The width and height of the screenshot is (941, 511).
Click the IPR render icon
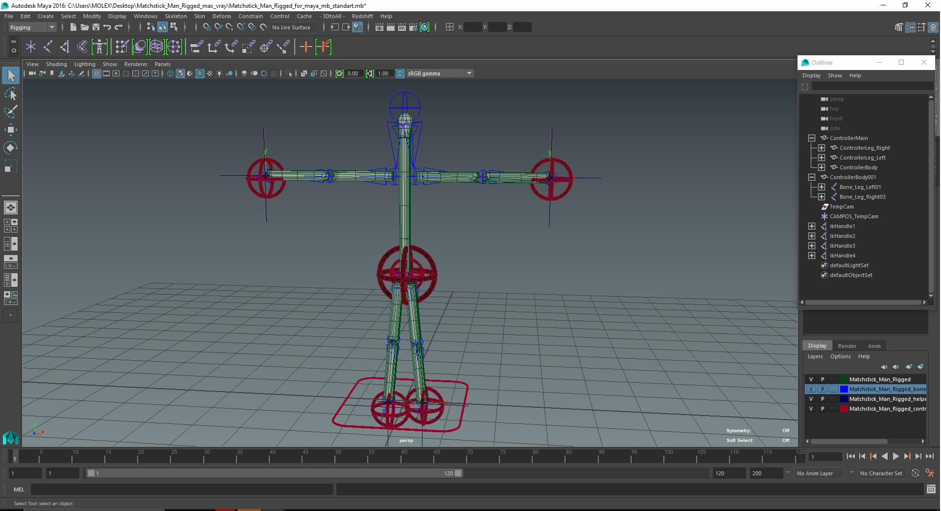[402, 27]
